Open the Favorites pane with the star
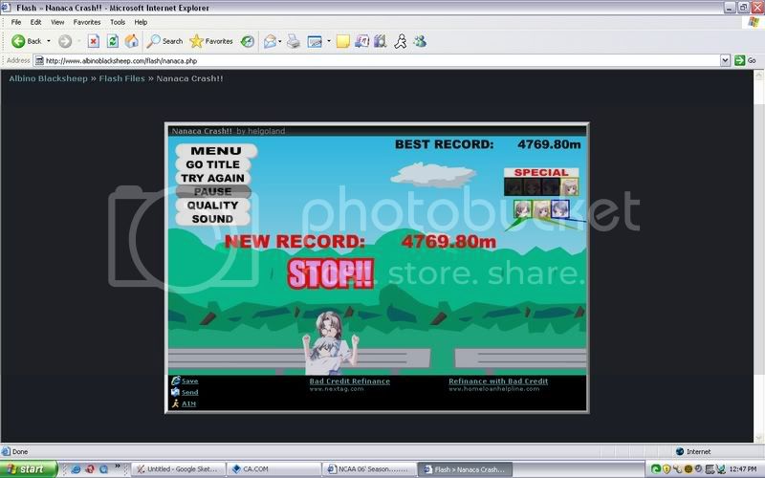 (x=211, y=41)
